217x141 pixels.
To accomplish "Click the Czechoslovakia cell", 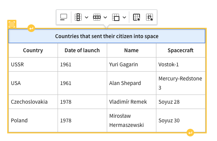I will point(33,102).
